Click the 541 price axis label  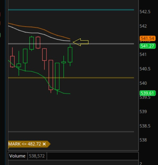click(x=143, y=54)
